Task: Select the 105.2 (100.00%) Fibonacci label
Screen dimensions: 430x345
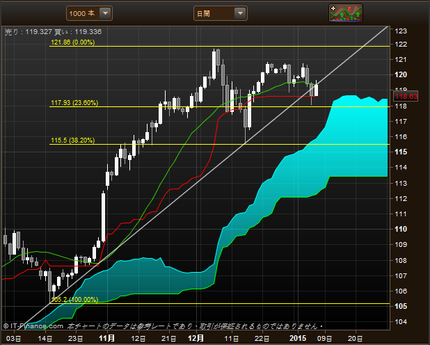Action: click(x=74, y=300)
